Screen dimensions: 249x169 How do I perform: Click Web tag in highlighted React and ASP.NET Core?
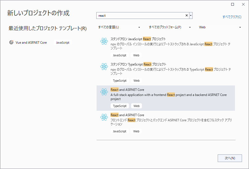coord(137,106)
